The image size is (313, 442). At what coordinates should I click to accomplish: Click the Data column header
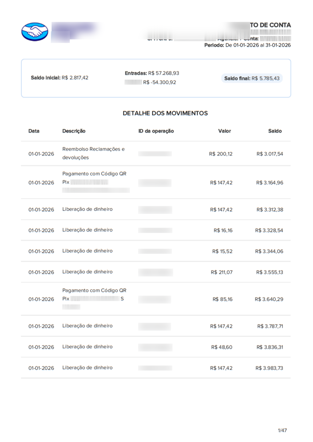point(34,131)
